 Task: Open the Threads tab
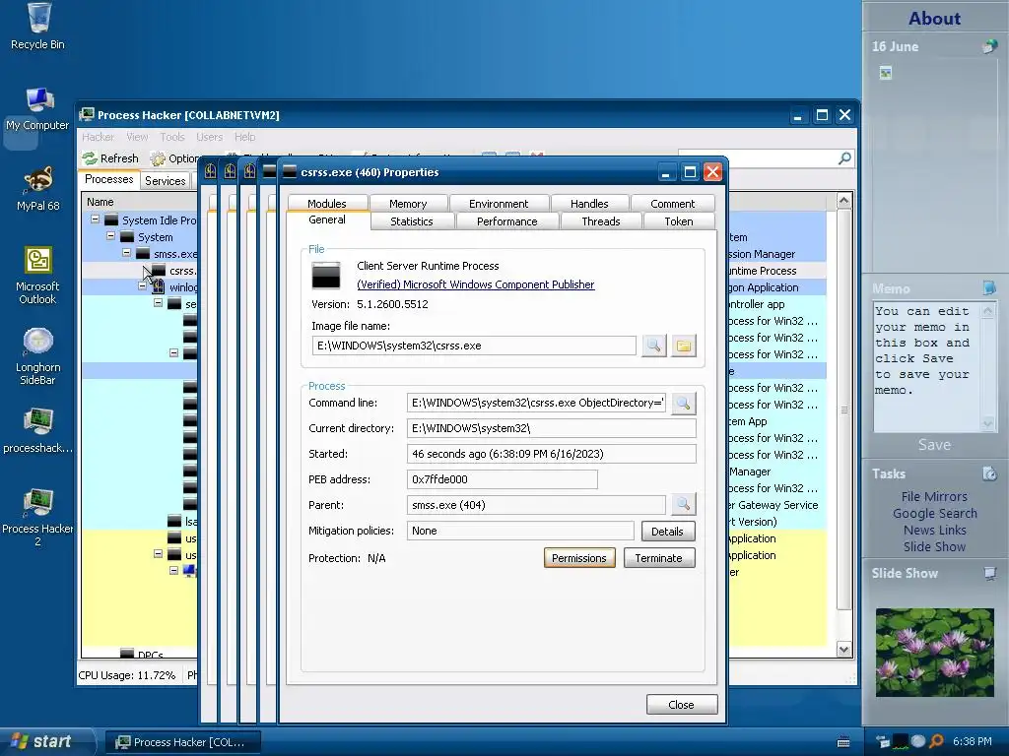(601, 221)
